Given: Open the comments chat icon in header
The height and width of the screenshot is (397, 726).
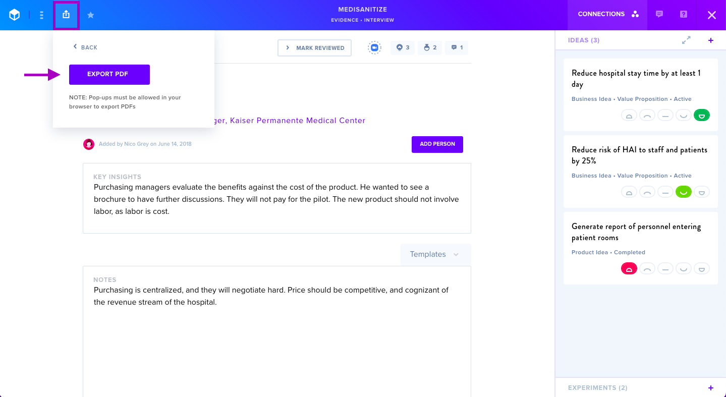Looking at the screenshot, I should [659, 14].
